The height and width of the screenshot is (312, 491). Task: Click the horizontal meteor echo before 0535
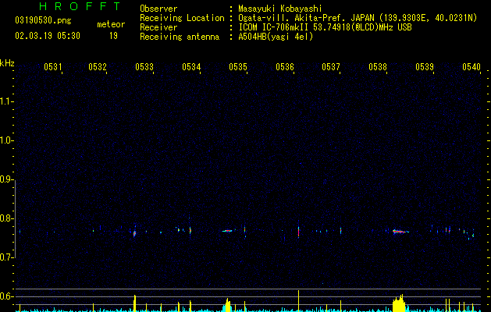pyautogui.click(x=227, y=231)
